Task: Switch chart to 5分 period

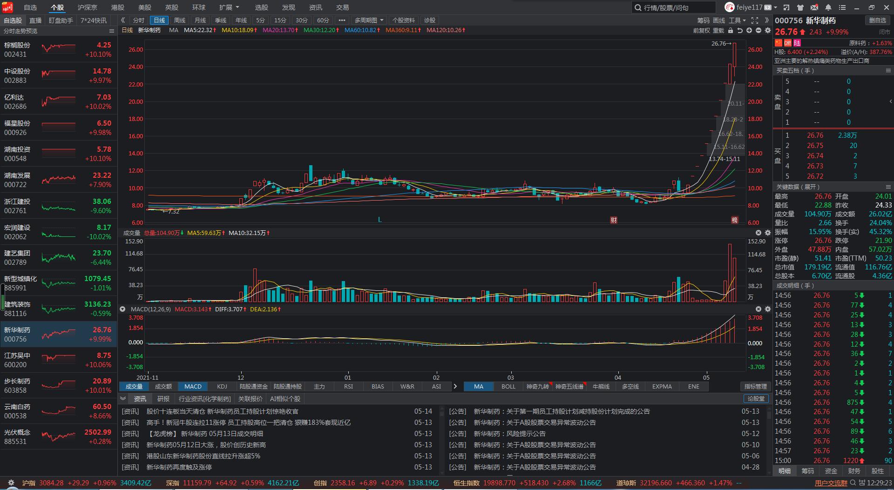Action: tap(260, 20)
